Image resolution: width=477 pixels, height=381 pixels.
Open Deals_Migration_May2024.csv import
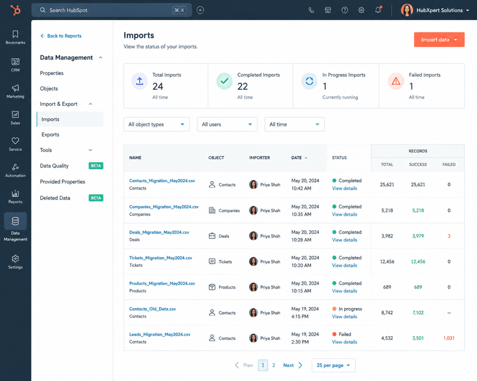point(159,232)
